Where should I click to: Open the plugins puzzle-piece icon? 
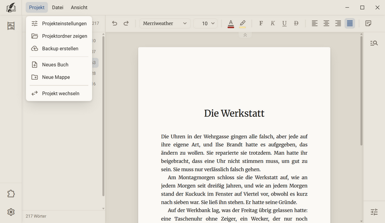pos(11,194)
